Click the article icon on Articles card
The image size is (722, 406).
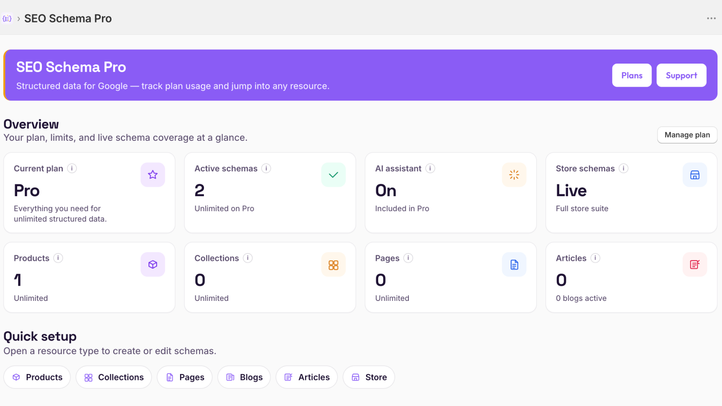pos(695,264)
